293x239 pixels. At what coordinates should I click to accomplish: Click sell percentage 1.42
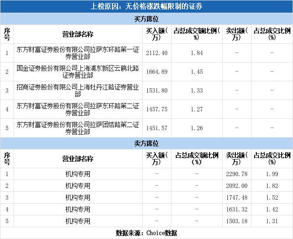pos(272,209)
